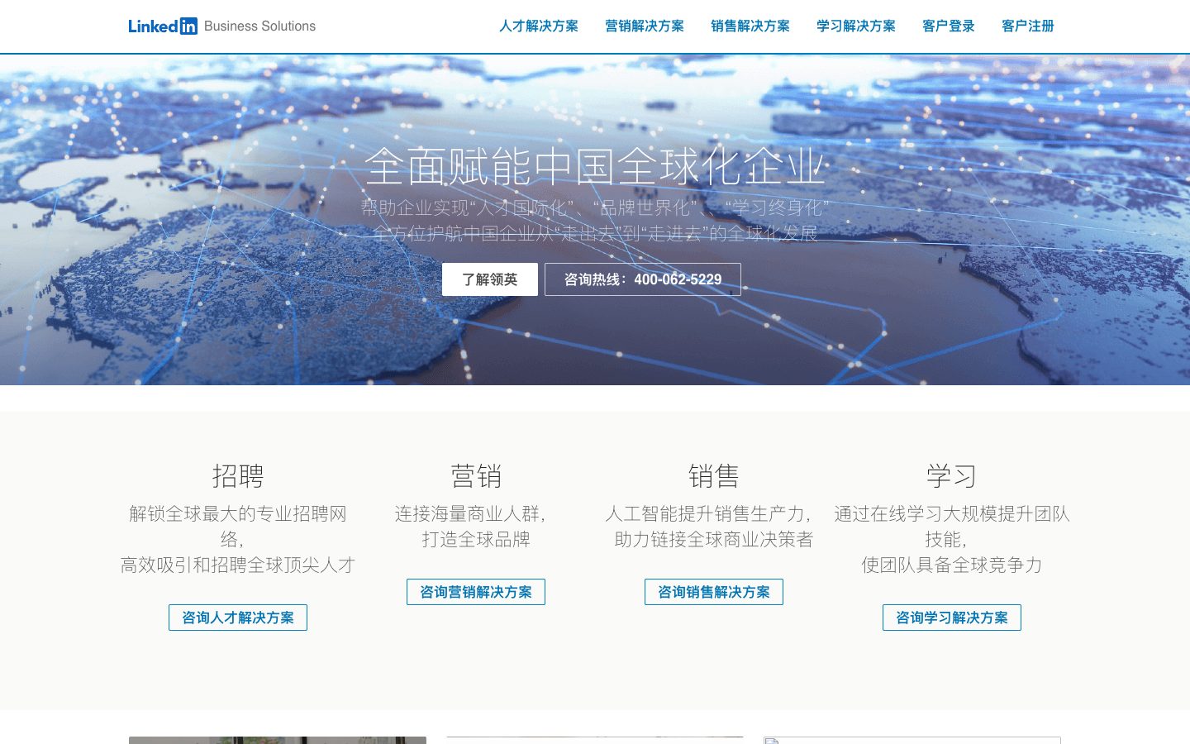
Task: Select 学习解决方案 in top navigation
Action: (856, 26)
